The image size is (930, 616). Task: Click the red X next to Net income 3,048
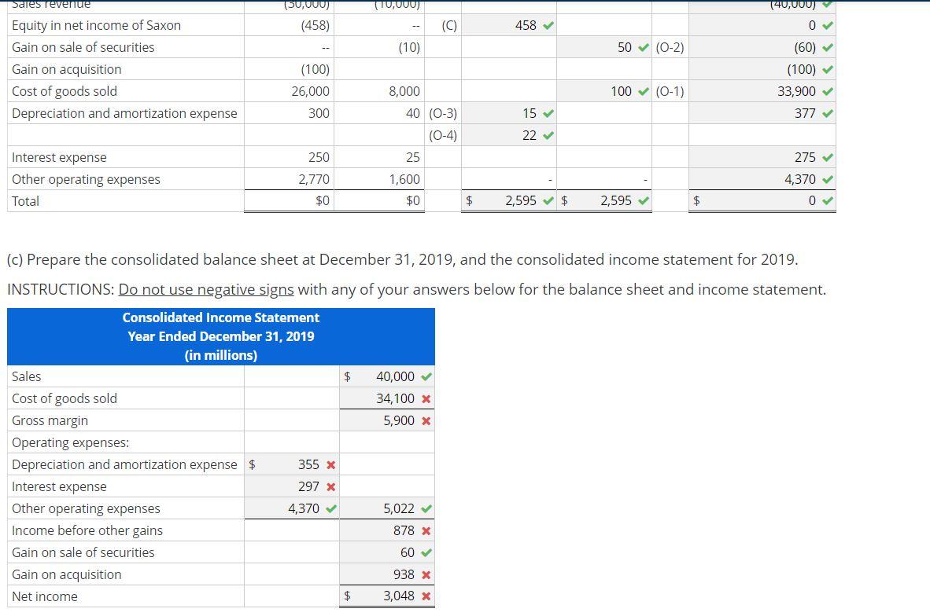[426, 596]
